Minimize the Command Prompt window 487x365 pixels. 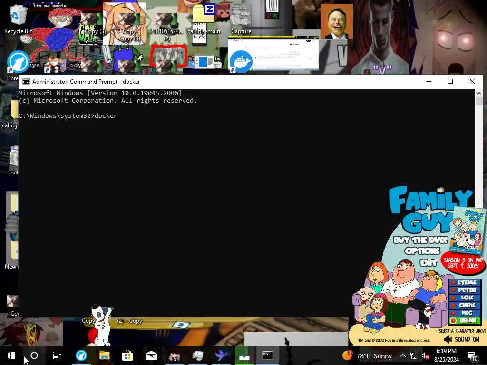[429, 81]
